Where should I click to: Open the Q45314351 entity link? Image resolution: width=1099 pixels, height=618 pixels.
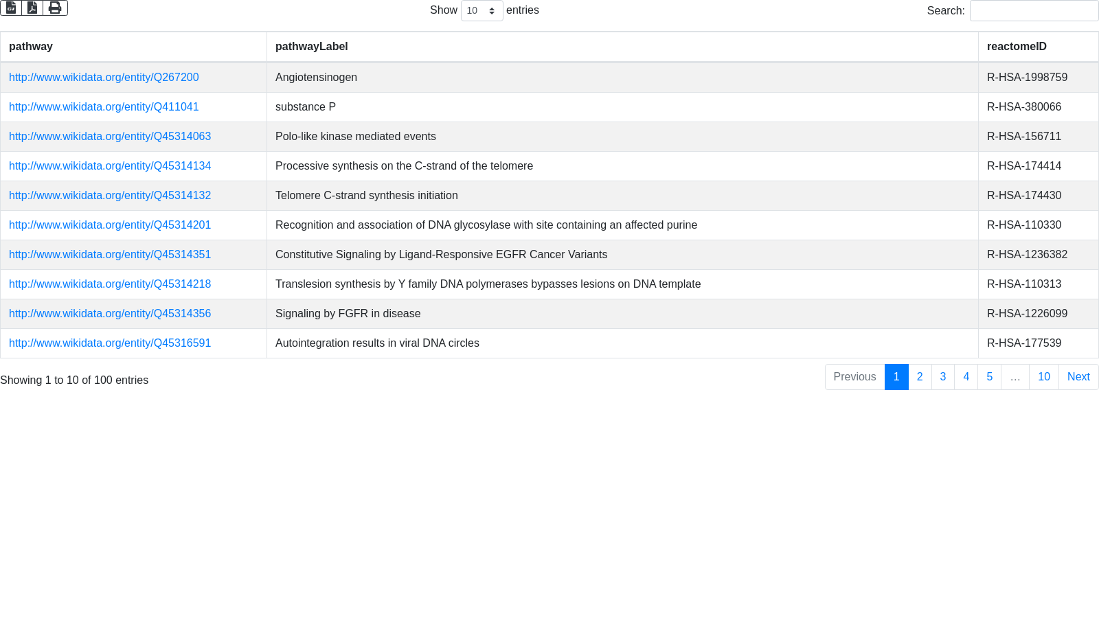[x=110, y=255]
